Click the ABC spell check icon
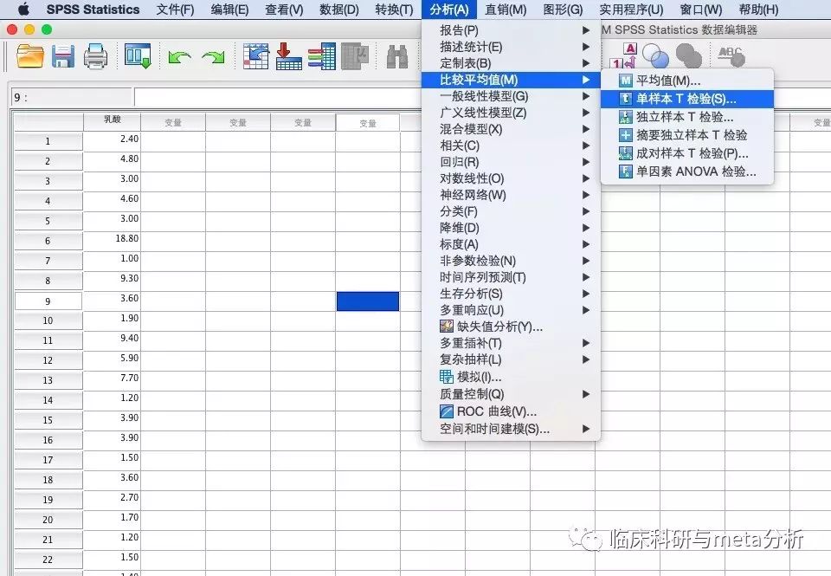This screenshot has width=831, height=576. (x=731, y=56)
